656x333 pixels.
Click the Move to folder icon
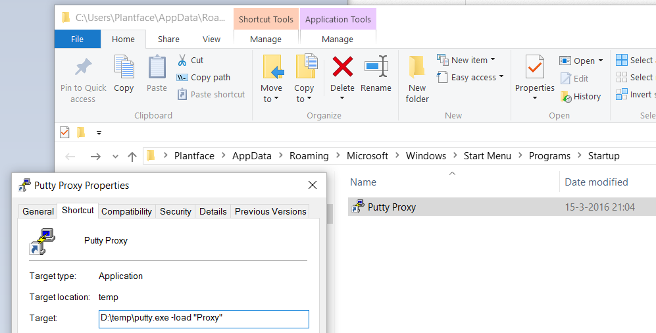(274, 67)
